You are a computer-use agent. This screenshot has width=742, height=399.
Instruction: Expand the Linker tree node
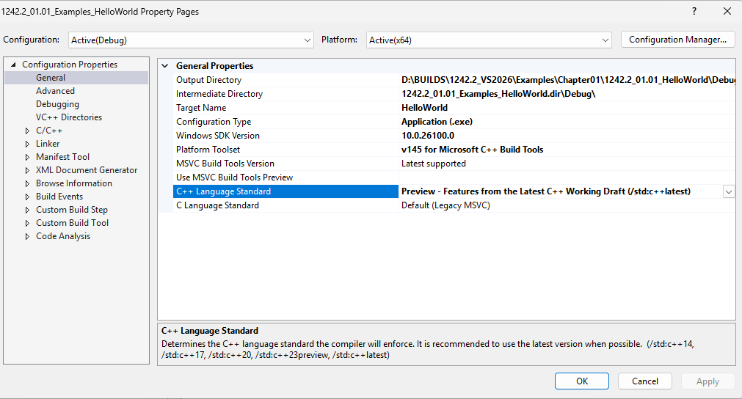[x=28, y=144]
